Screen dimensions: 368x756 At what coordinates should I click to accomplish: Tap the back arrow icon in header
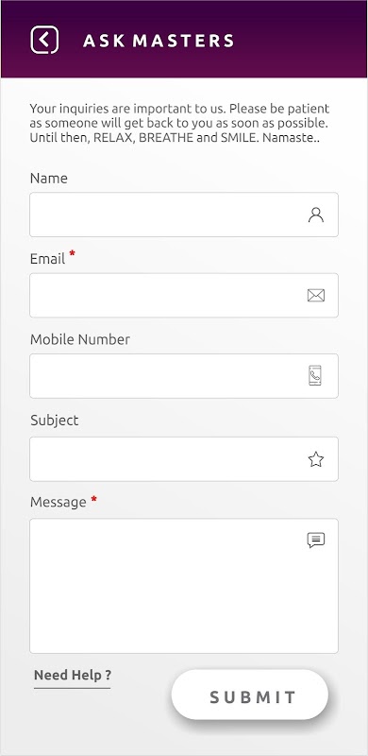44,40
